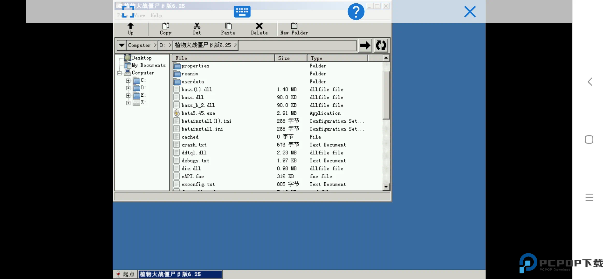Create a New Folder via toolbar
606x279 pixels.
click(x=294, y=26)
